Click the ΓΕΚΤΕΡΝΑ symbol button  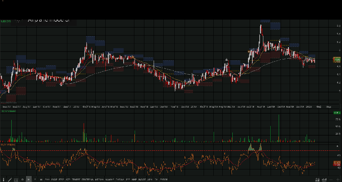[x=88, y=179]
